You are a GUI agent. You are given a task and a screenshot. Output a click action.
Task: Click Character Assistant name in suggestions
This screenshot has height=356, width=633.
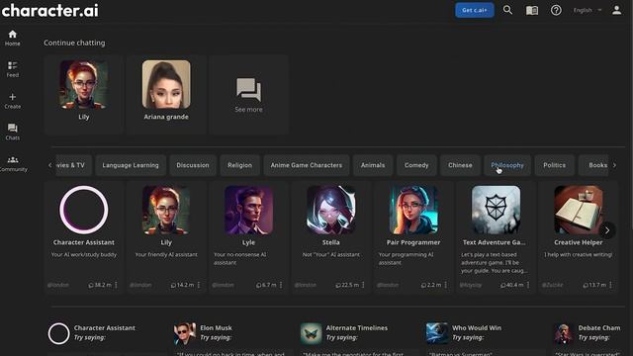[105, 328]
